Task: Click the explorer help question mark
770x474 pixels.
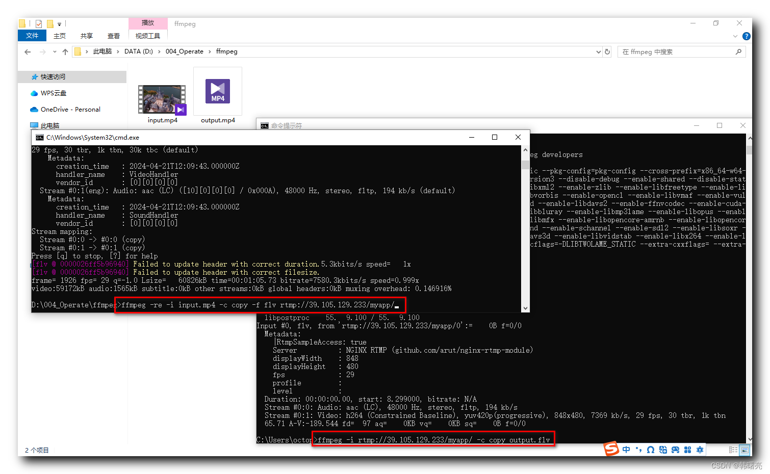Action: click(746, 36)
